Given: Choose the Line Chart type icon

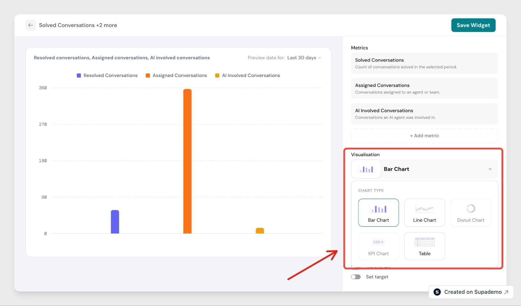Looking at the screenshot, I should [424, 209].
